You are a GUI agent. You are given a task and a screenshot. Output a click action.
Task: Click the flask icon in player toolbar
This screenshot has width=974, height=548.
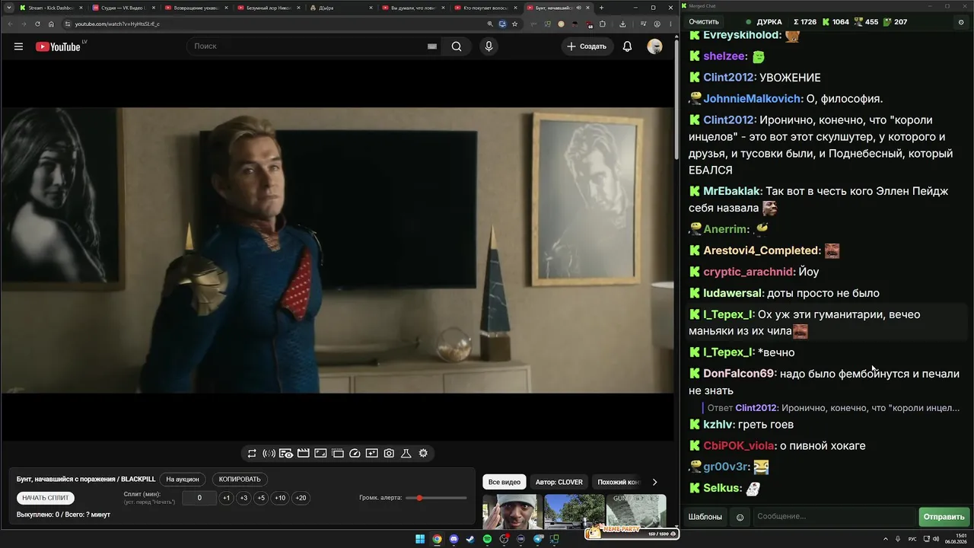pyautogui.click(x=406, y=454)
